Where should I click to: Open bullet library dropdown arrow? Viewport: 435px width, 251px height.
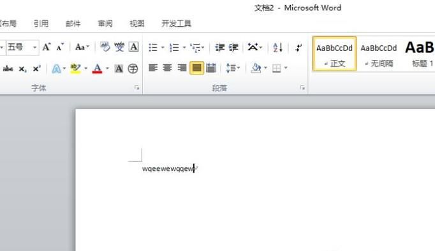163,47
